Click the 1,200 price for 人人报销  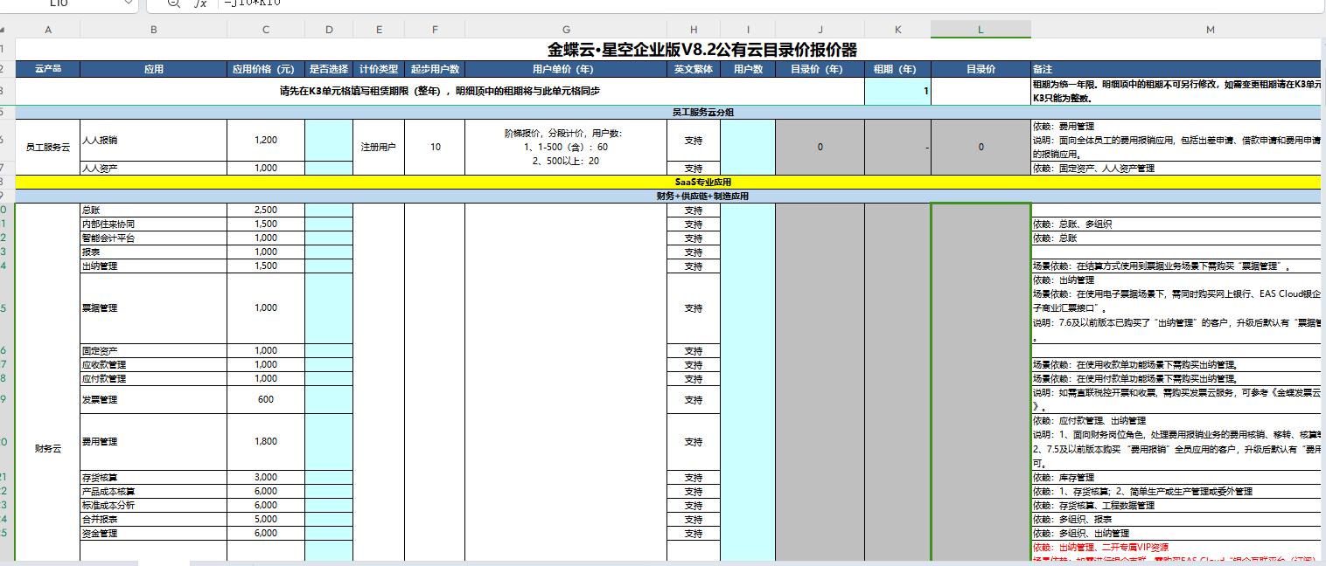point(266,140)
